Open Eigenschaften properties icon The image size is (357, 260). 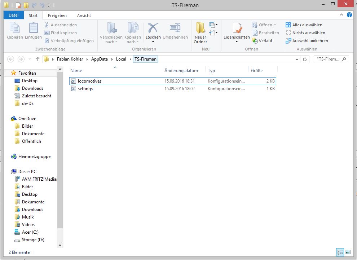[x=237, y=29]
